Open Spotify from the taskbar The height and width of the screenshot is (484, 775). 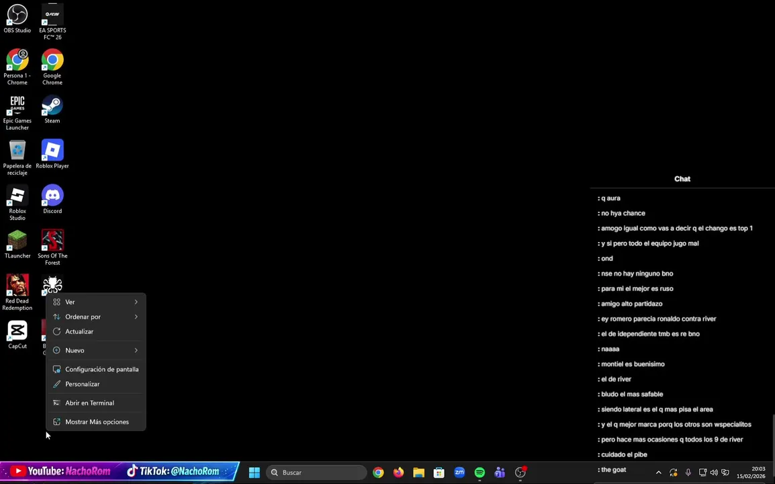pyautogui.click(x=480, y=473)
